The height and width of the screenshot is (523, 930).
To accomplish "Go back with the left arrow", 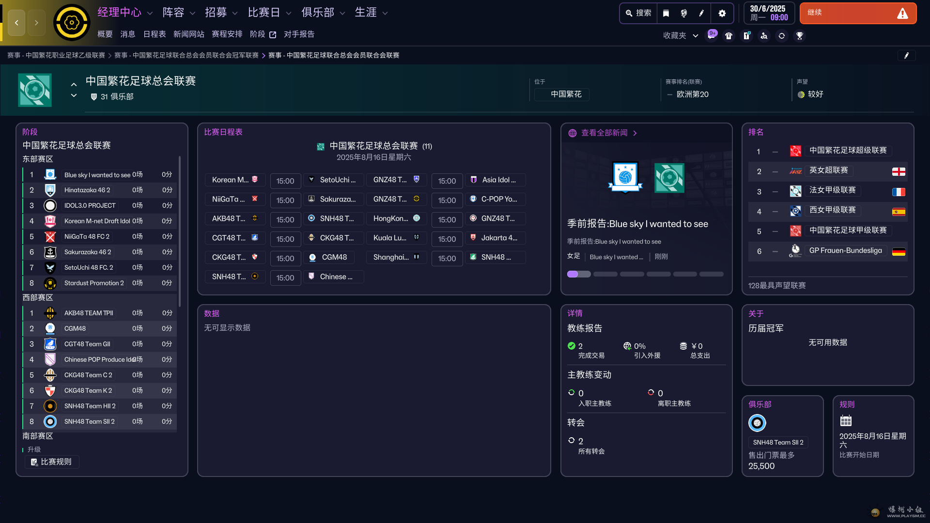I will [x=16, y=22].
